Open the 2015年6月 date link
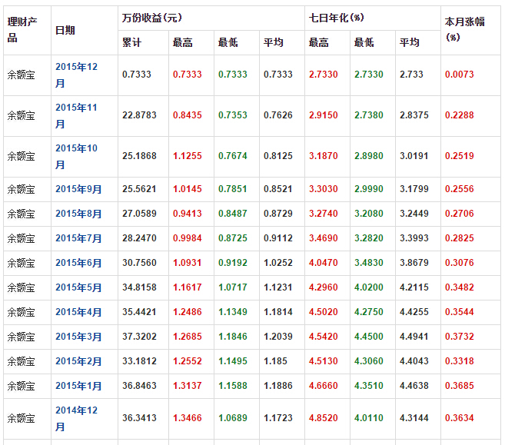This screenshot has height=445, width=505. [78, 263]
